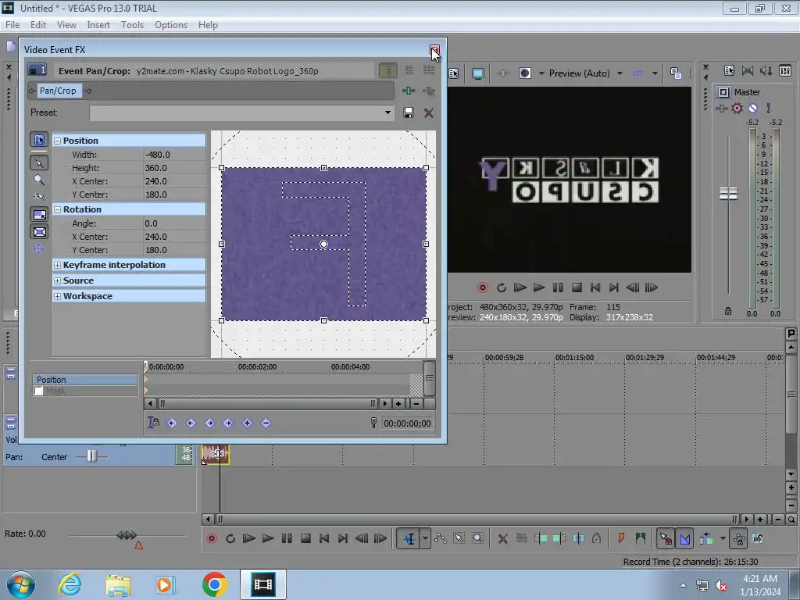Open the File menu

[12, 25]
